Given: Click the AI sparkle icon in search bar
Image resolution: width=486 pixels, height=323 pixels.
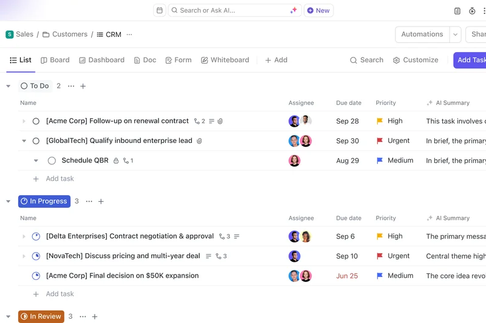Looking at the screenshot, I should click(293, 10).
